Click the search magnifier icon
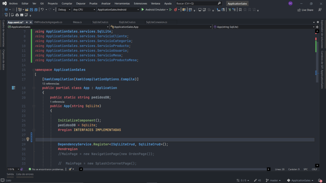The image size is (326, 183). tap(219, 3)
